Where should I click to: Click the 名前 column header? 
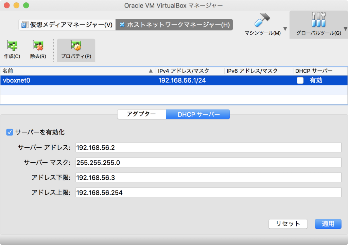pos(78,71)
